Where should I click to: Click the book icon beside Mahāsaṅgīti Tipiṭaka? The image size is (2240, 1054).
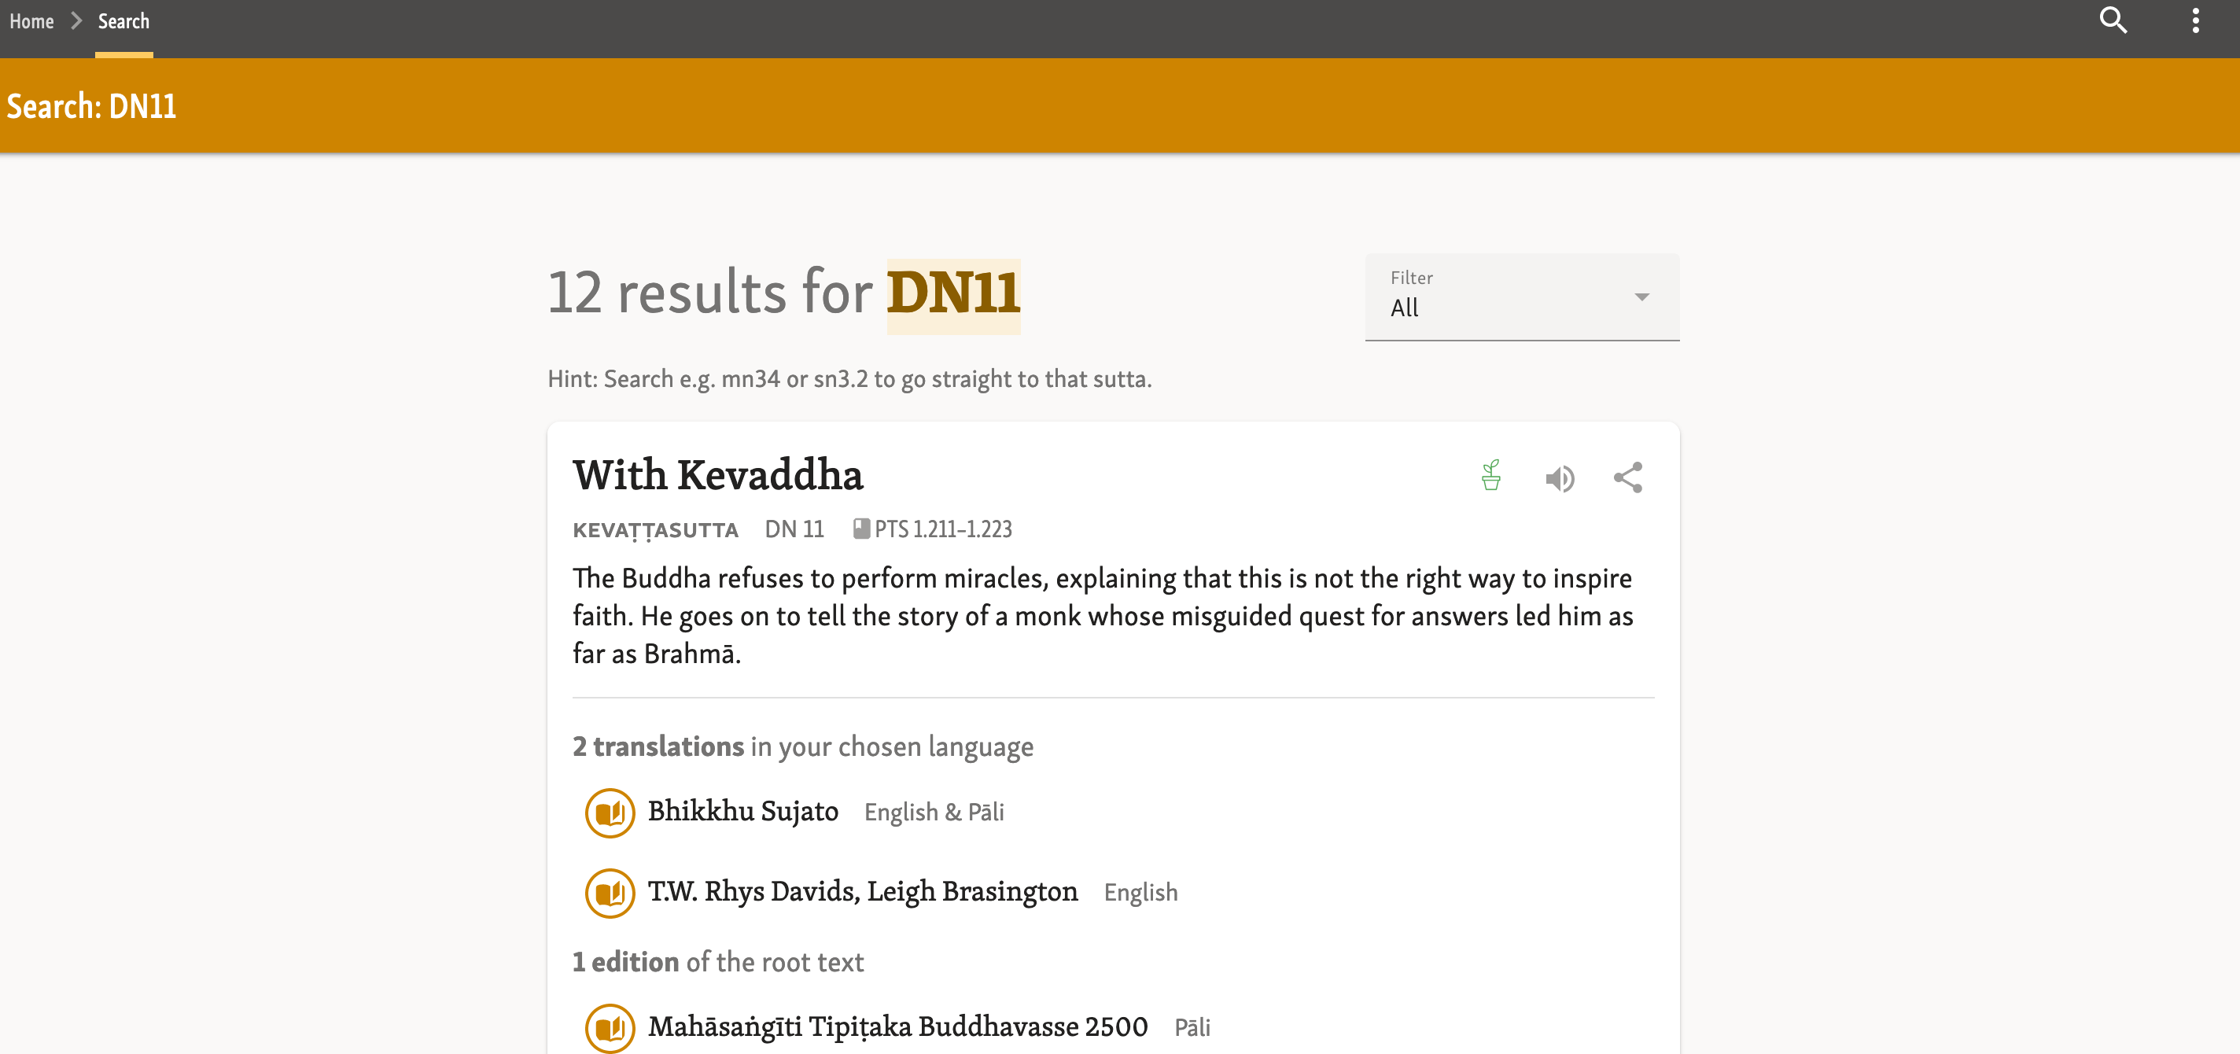click(x=610, y=1028)
